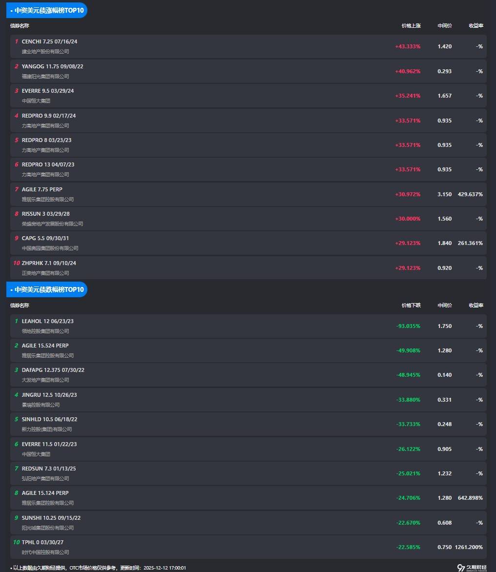Viewport: 496px width, 572px height.
Task: Click the REDSUN 7.3 01/13/25 bond
Action: click(49, 469)
